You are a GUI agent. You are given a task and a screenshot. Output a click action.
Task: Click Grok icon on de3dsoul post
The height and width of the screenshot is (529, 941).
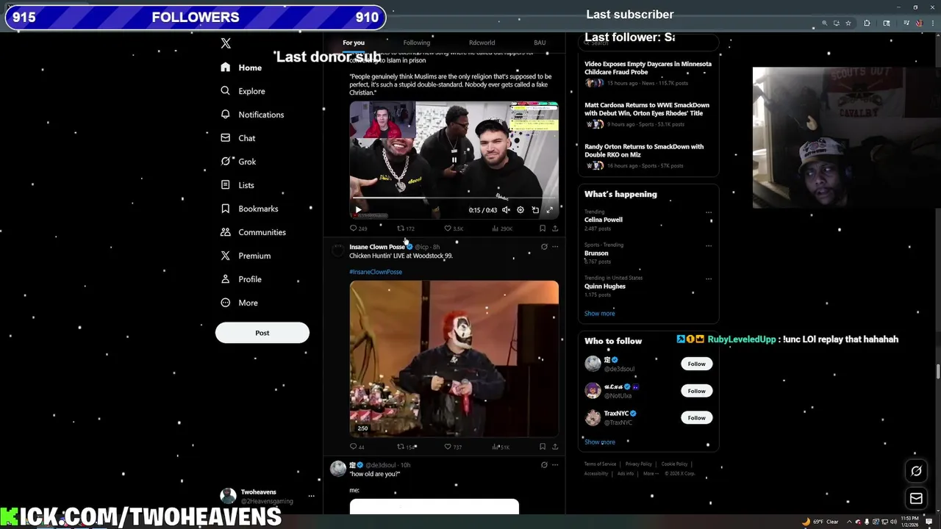tap(544, 465)
